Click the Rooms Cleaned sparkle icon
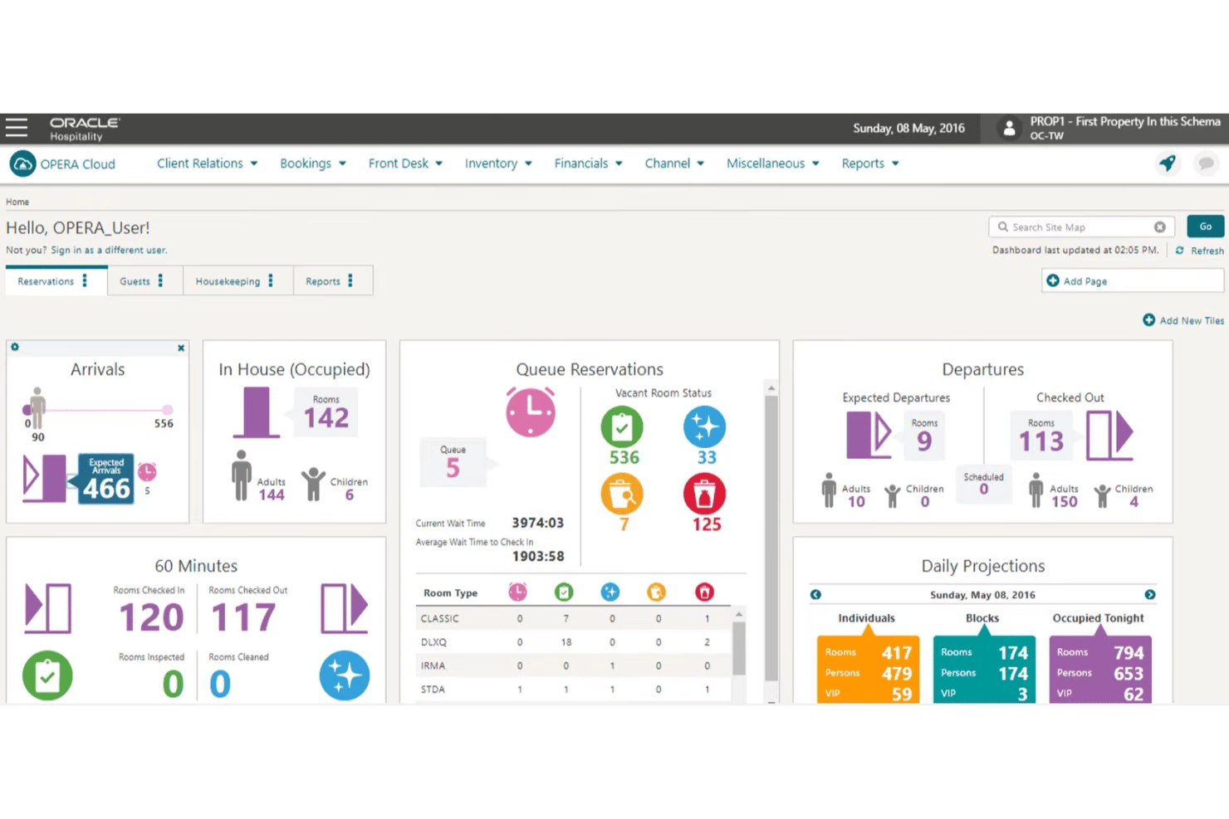Viewport: 1229px width, 819px height. click(345, 675)
